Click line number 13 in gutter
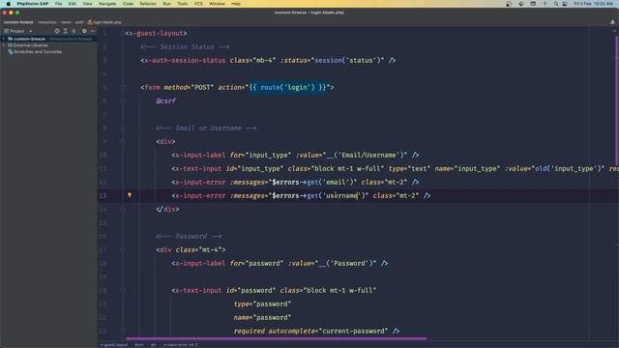Image resolution: width=619 pixels, height=348 pixels. (x=103, y=195)
